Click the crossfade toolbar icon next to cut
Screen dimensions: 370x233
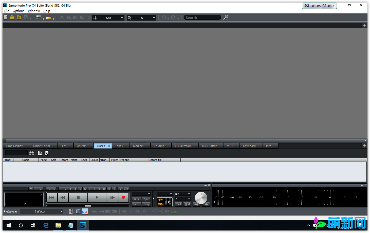[68, 17]
